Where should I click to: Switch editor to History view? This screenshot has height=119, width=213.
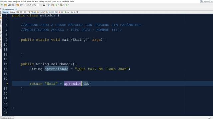coord(13,12)
